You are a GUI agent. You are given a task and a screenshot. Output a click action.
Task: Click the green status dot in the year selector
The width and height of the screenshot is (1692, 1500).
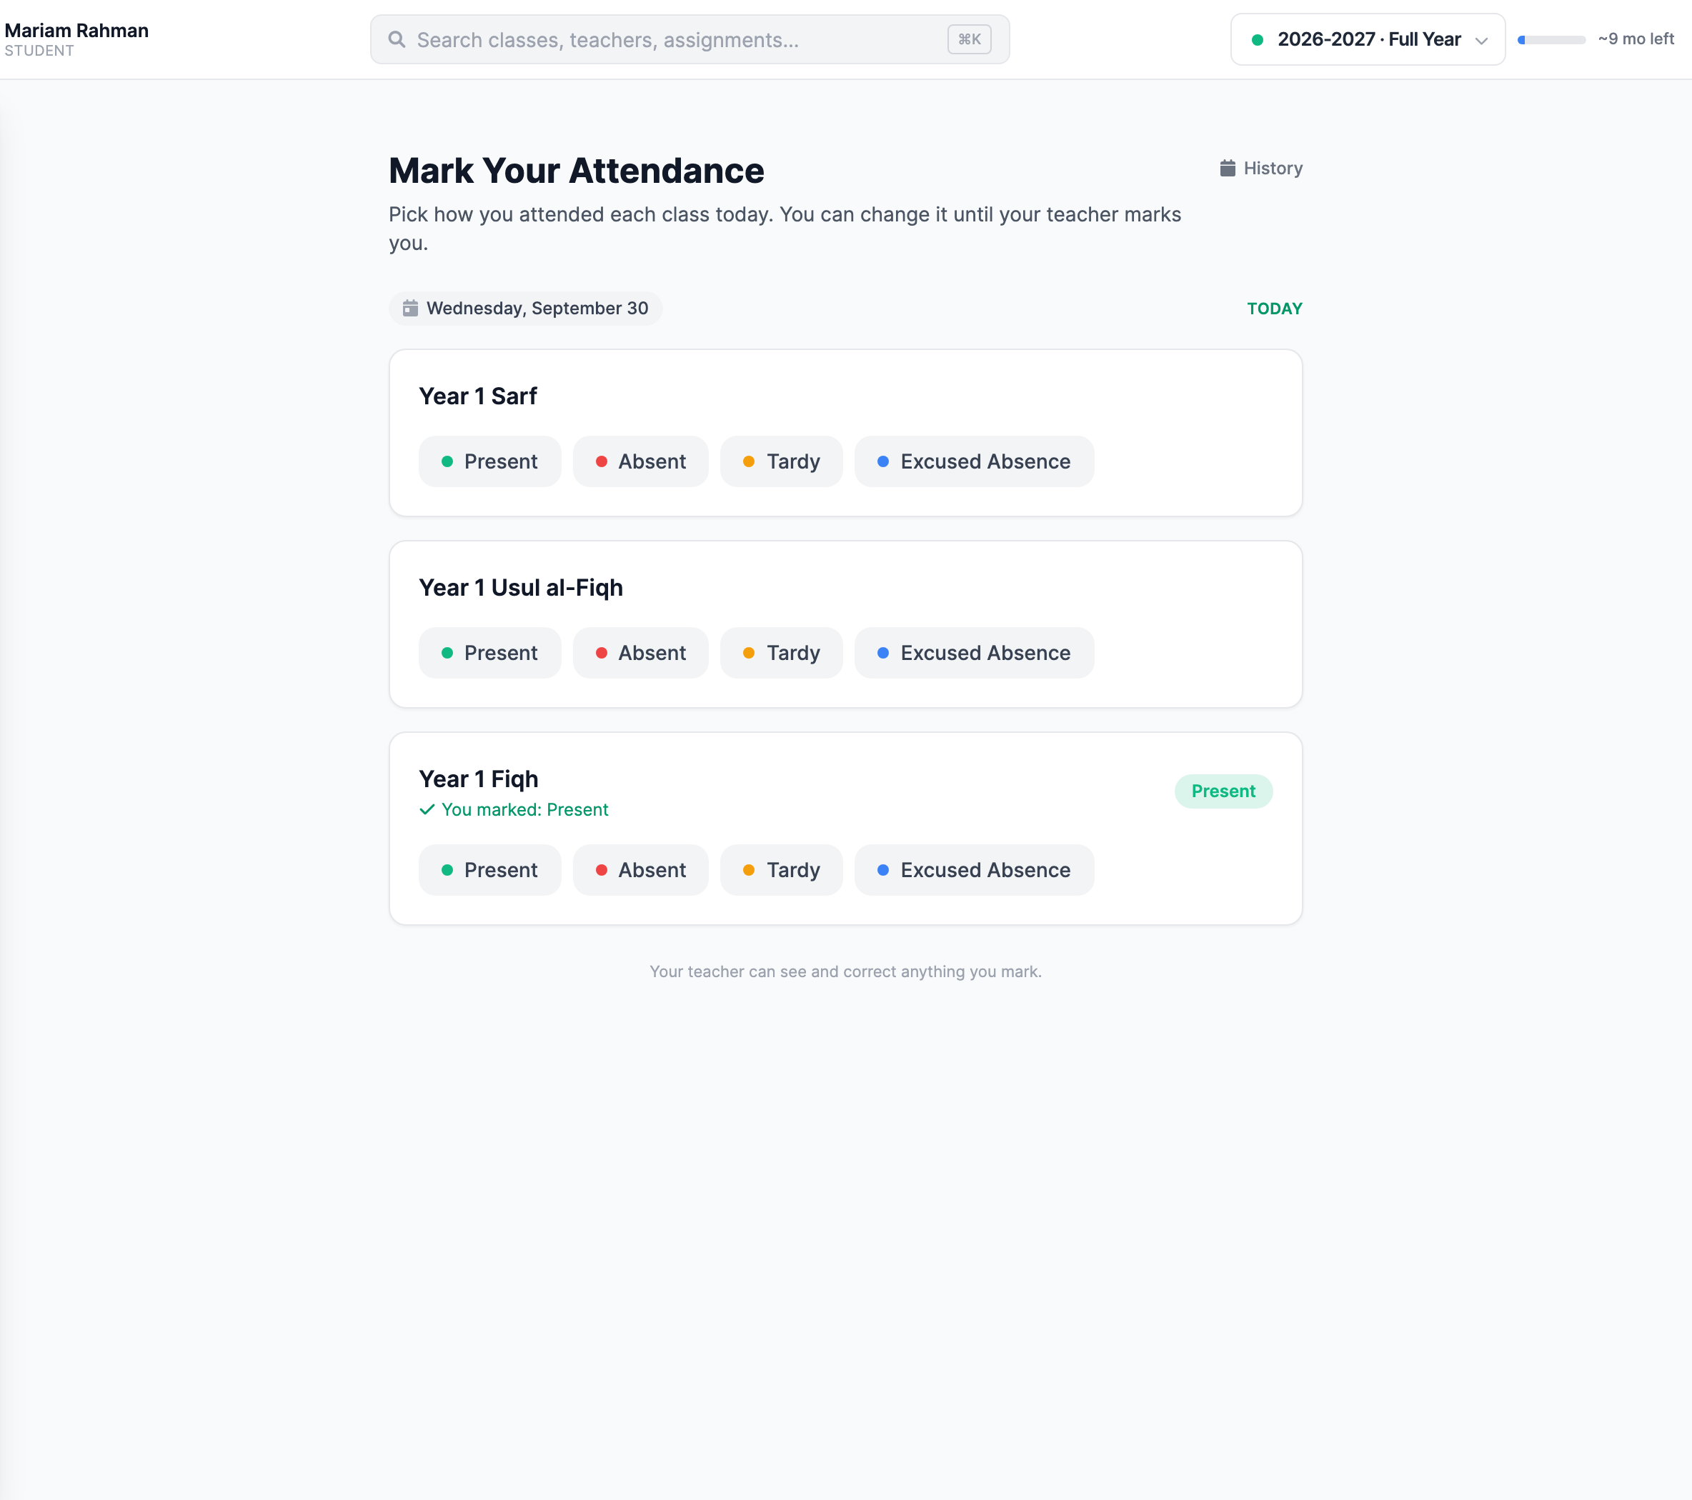1258,40
